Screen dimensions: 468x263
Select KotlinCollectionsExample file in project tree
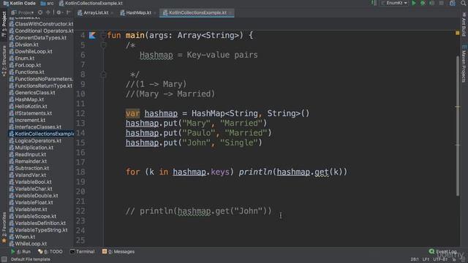point(41,134)
